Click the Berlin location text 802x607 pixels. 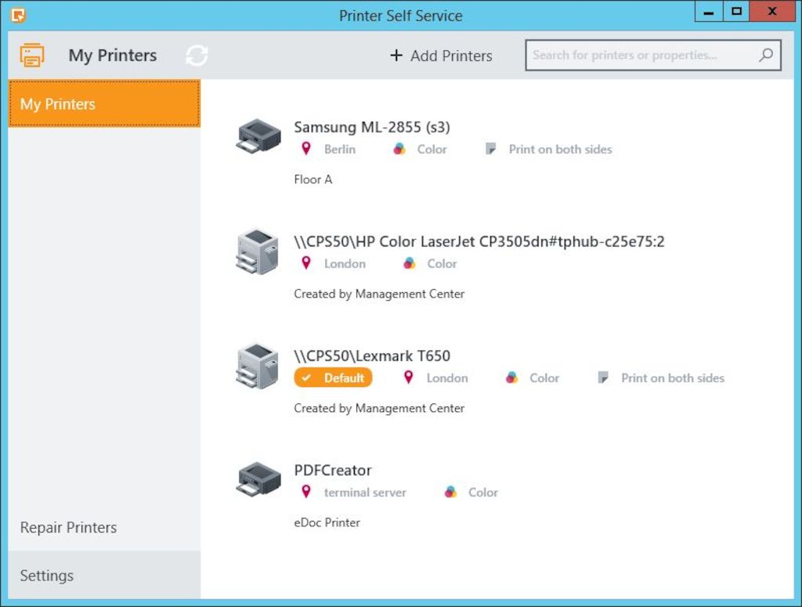tap(340, 150)
